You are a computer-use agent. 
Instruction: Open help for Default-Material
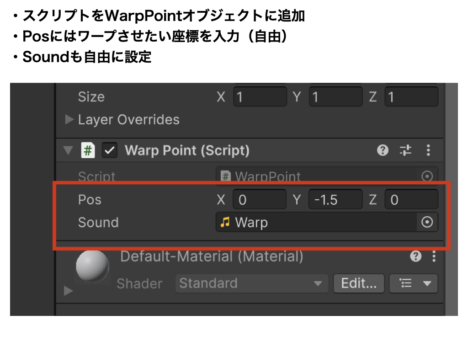tap(415, 257)
